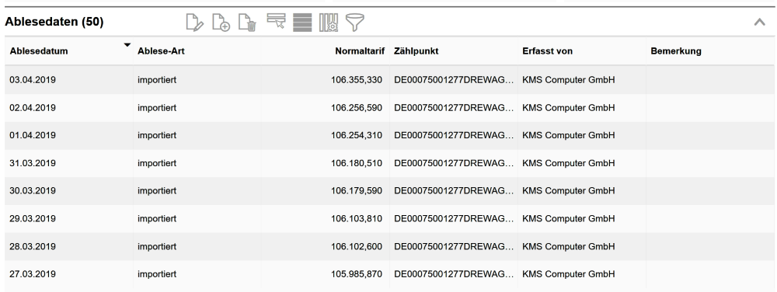Image resolution: width=777 pixels, height=292 pixels.
Task: Select all rows icon in toolbar
Action: point(302,23)
